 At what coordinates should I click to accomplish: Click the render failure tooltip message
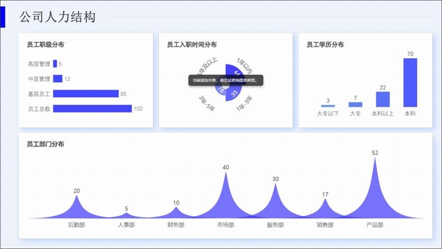tap(225, 80)
